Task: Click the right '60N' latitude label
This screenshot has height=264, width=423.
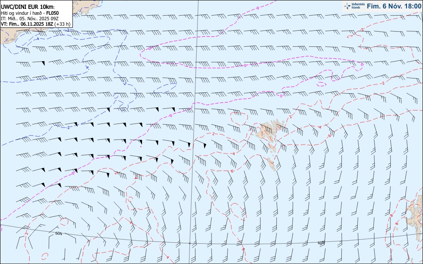Action: (x=321, y=243)
